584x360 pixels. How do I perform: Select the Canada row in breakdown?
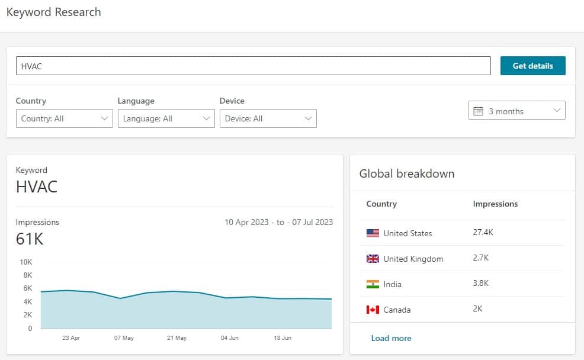tap(462, 309)
